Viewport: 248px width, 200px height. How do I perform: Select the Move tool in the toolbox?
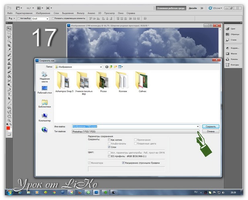(x=9, y=29)
